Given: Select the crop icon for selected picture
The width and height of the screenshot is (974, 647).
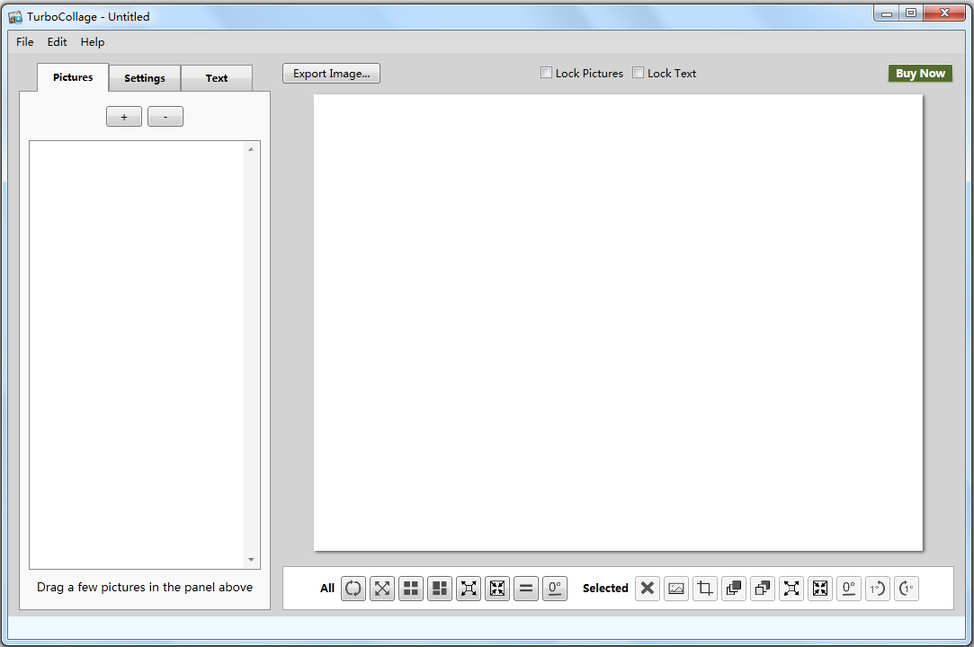Looking at the screenshot, I should tap(705, 589).
